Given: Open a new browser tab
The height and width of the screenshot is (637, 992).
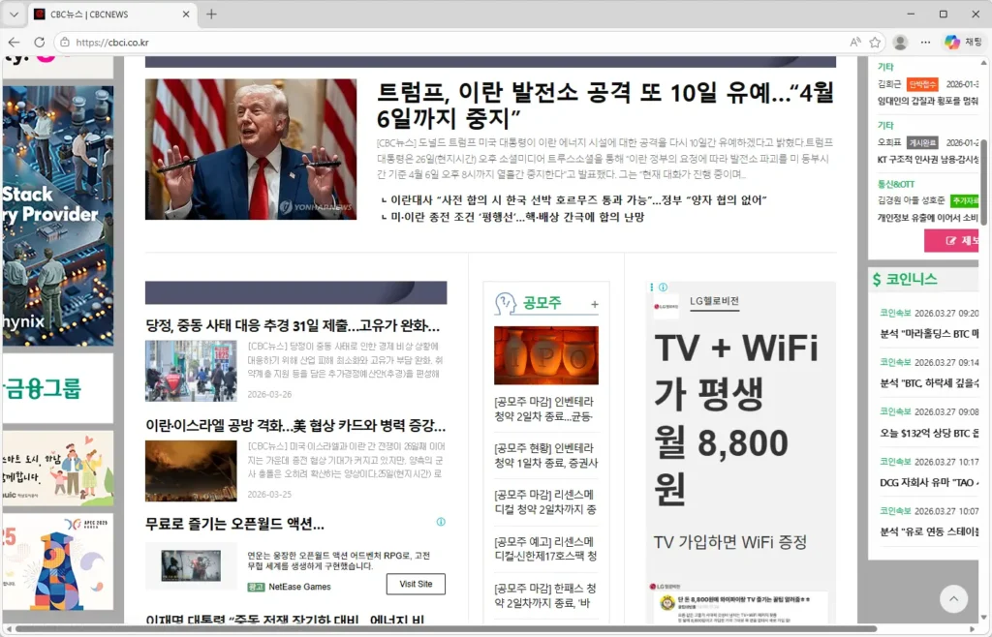Looking at the screenshot, I should pyautogui.click(x=211, y=14).
